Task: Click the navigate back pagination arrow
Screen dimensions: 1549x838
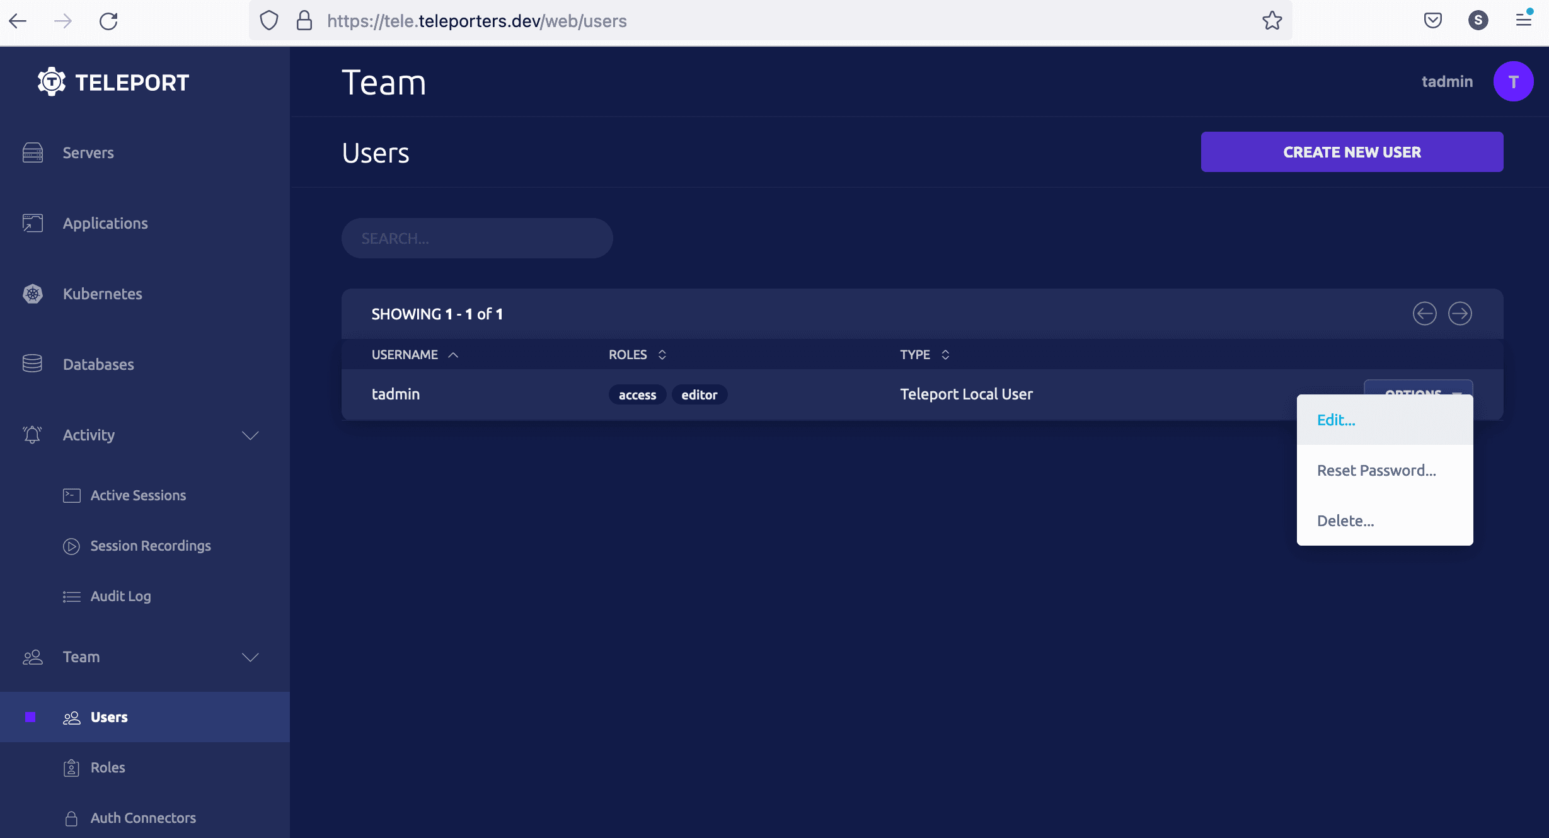Action: [x=1424, y=313]
